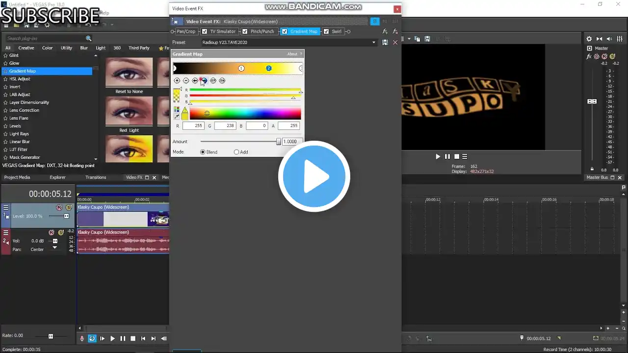Add a new gradient control point

[177, 80]
